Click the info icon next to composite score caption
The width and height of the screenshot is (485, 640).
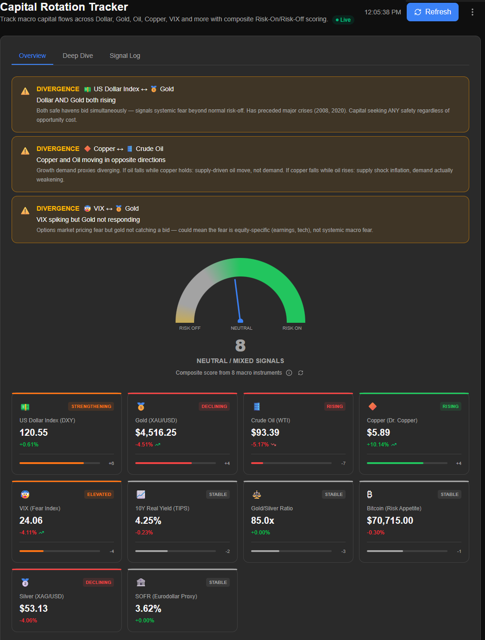click(289, 372)
